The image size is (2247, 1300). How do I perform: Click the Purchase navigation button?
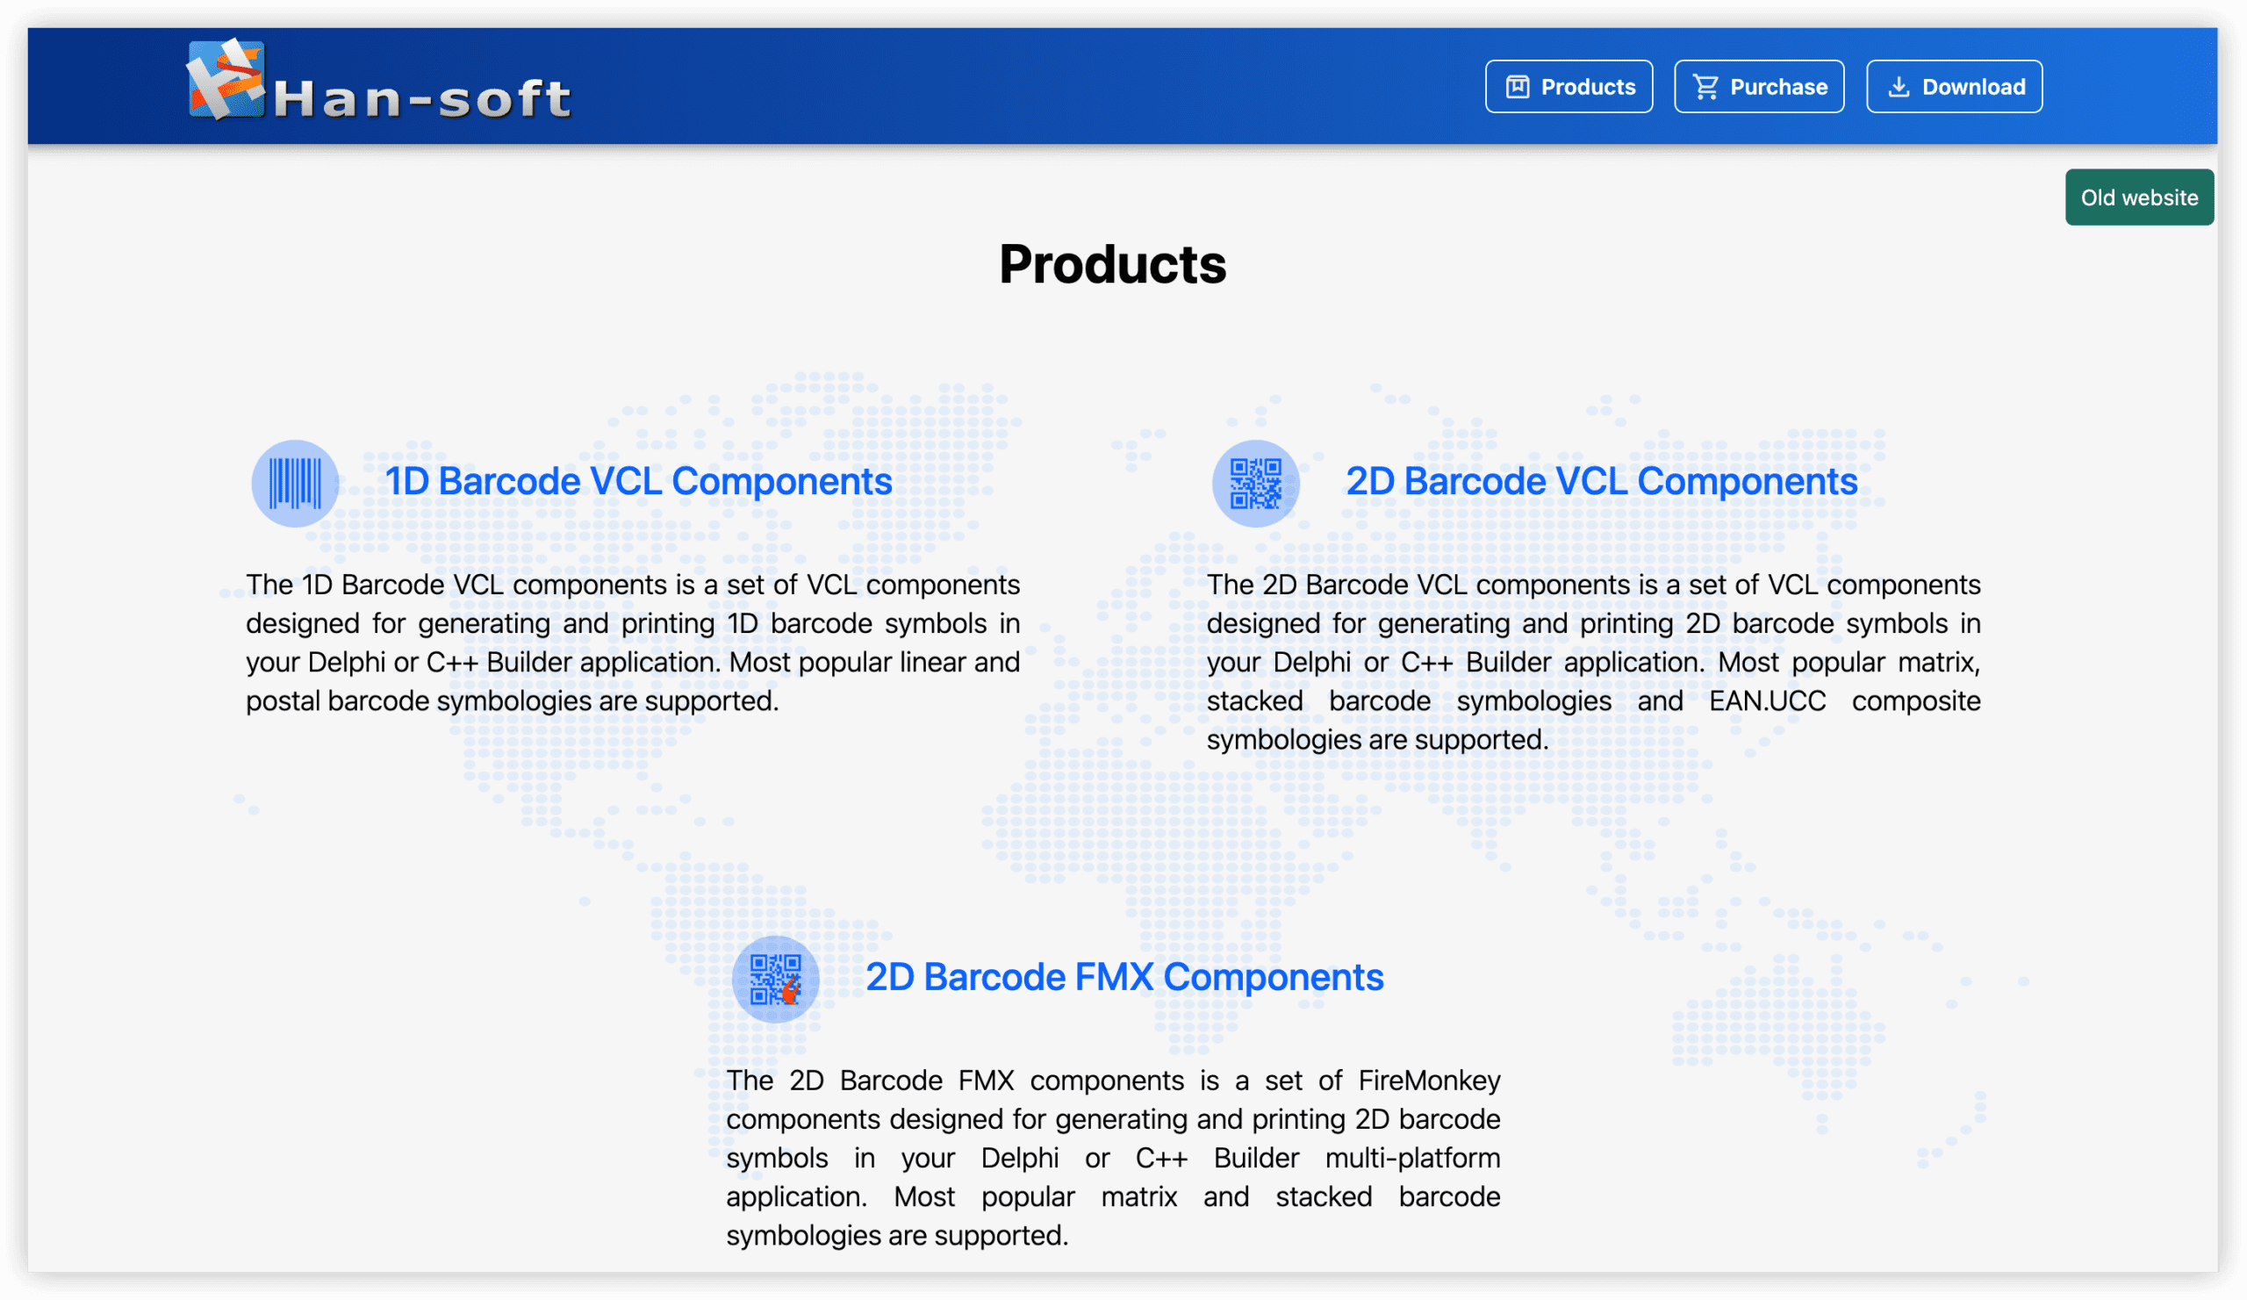[1759, 86]
